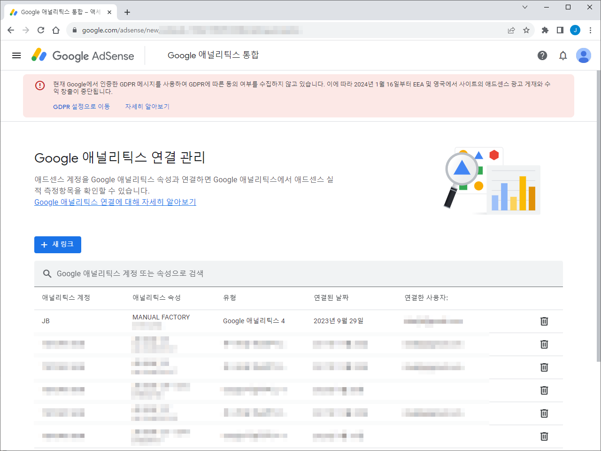Click the 연결한 사용자: column header
601x451 pixels.
pyautogui.click(x=426, y=298)
